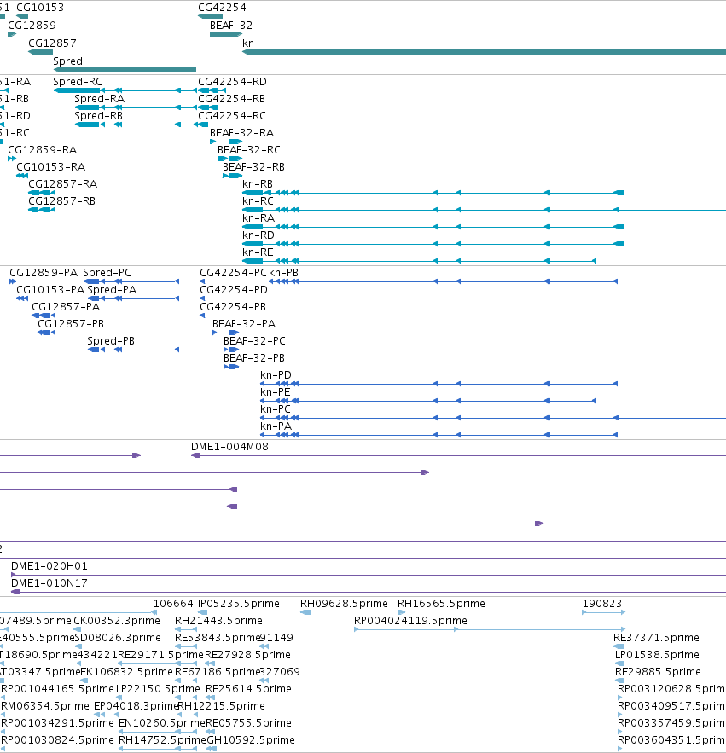Viewport: 726px width, 753px height.
Task: Select transcript kn-RD label
Action: (x=258, y=235)
